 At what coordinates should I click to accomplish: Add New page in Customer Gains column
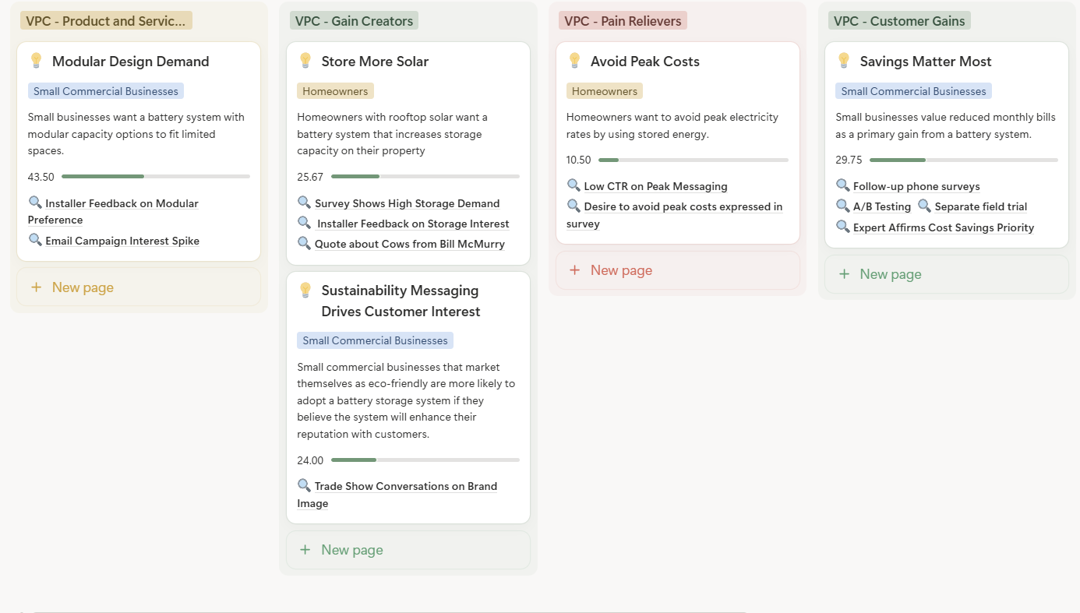coord(890,274)
